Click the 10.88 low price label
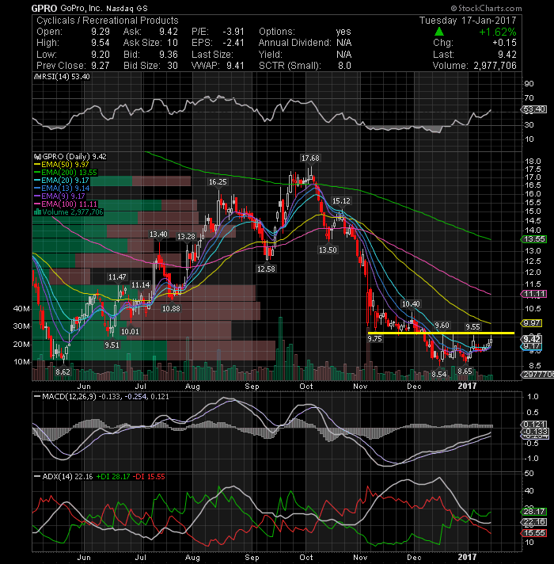Screen dimensions: 554x564 [171, 309]
